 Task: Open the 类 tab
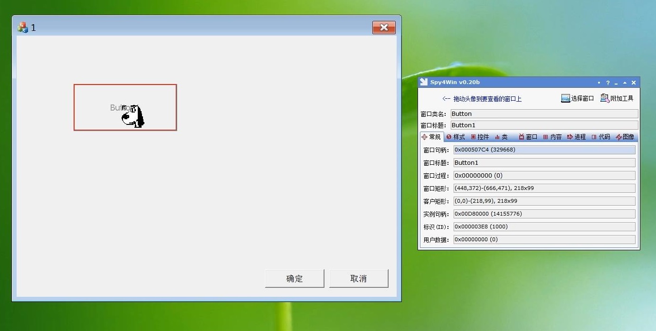501,137
